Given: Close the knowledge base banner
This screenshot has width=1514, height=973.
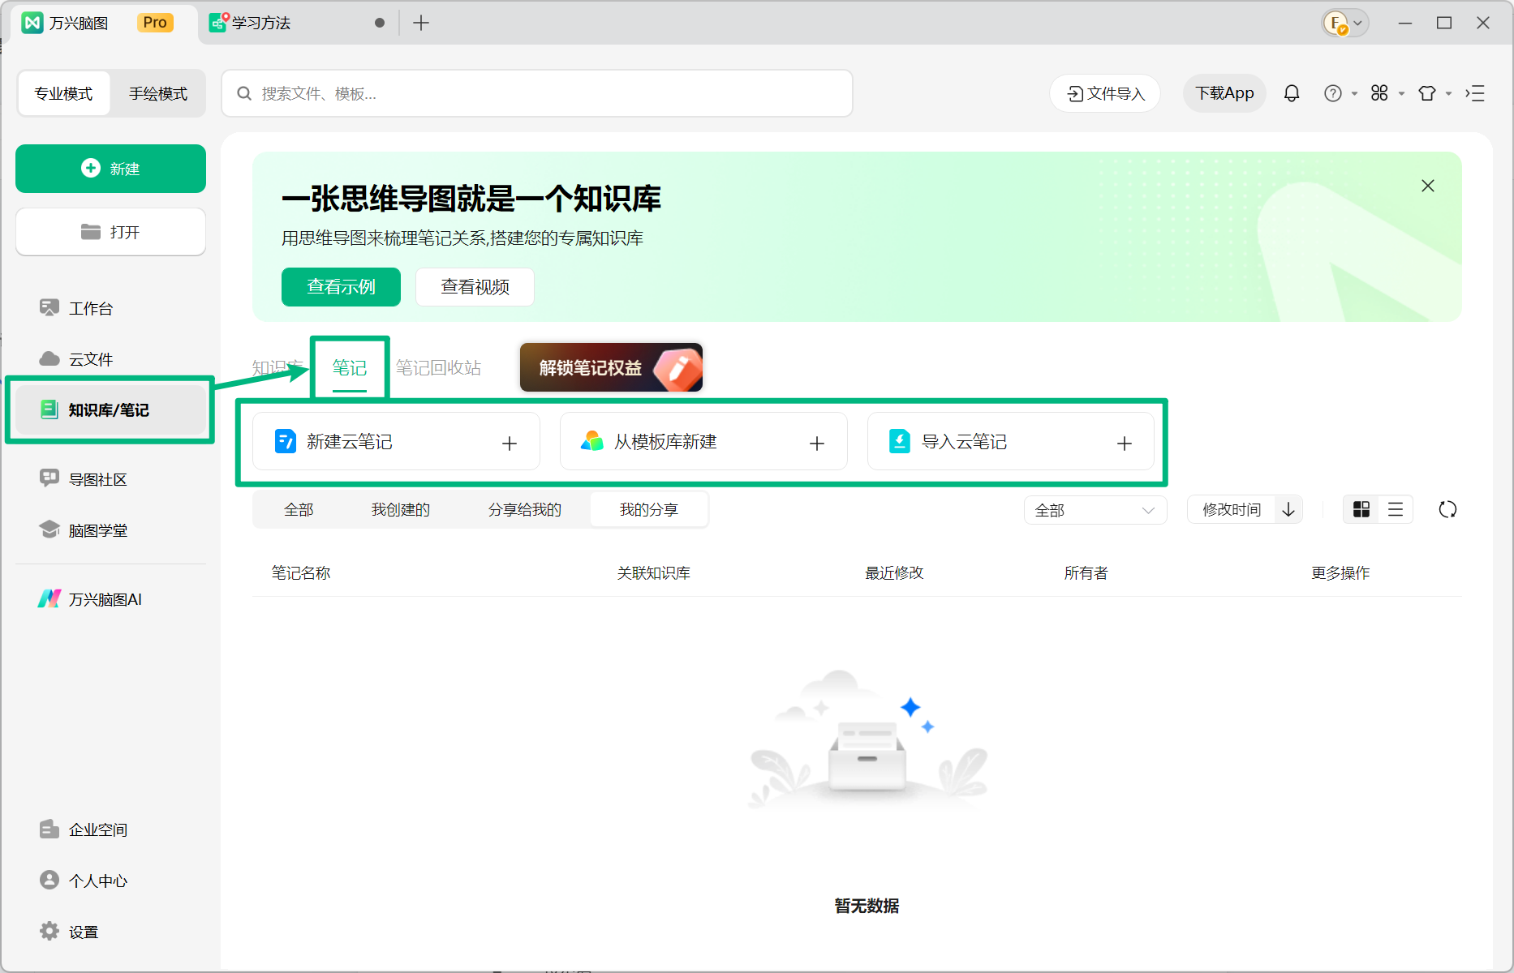Looking at the screenshot, I should point(1428,186).
